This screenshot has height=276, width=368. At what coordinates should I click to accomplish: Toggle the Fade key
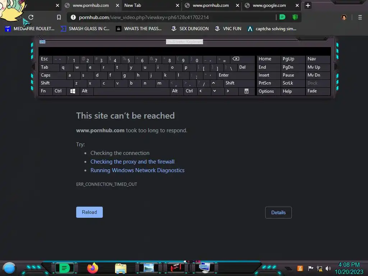pos(318,91)
